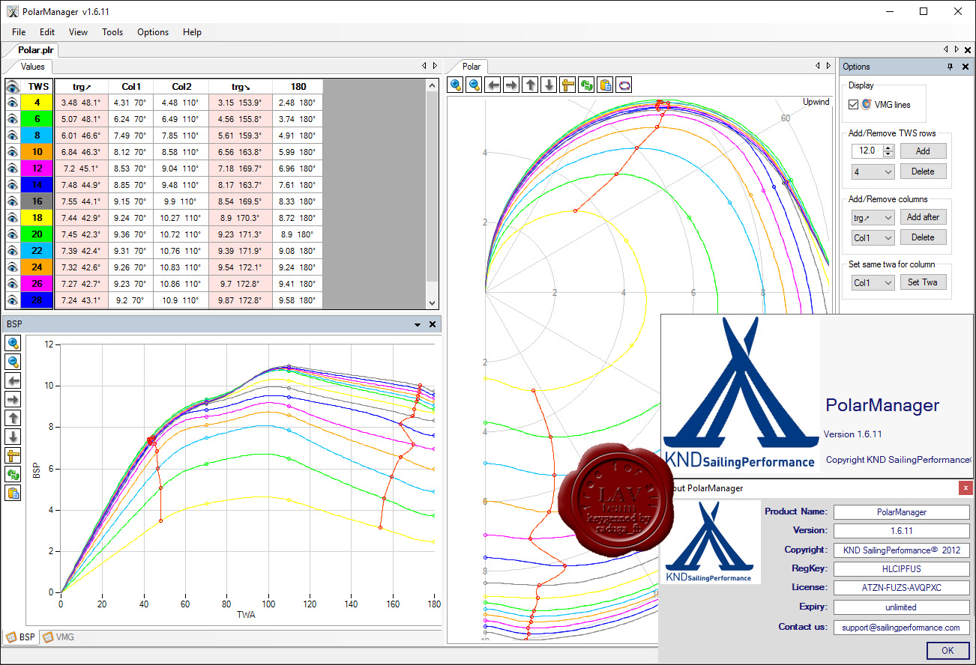
Task: Click the all-rows eye icon in TWS header
Action: pos(13,86)
